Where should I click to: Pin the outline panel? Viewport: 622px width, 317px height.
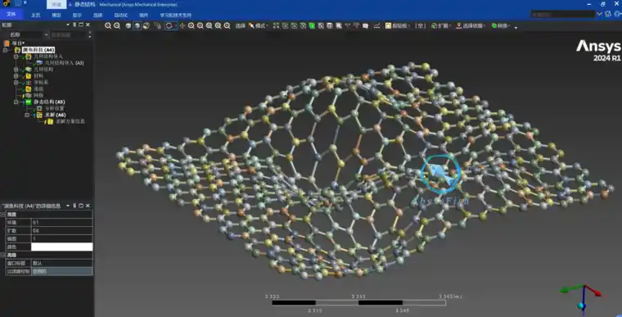tap(74, 25)
